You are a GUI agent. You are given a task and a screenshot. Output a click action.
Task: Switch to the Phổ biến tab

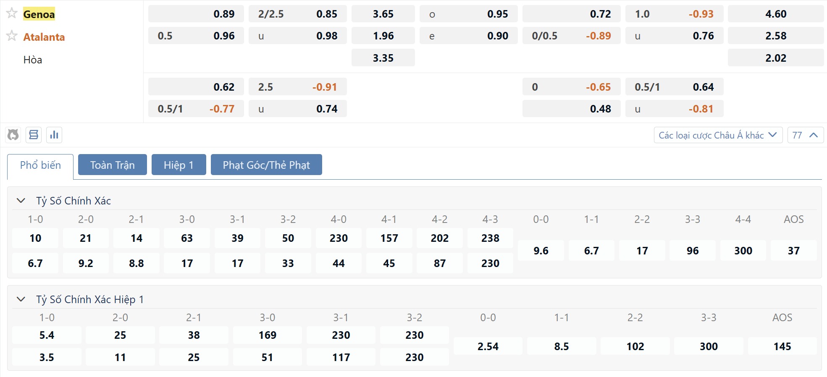click(40, 165)
